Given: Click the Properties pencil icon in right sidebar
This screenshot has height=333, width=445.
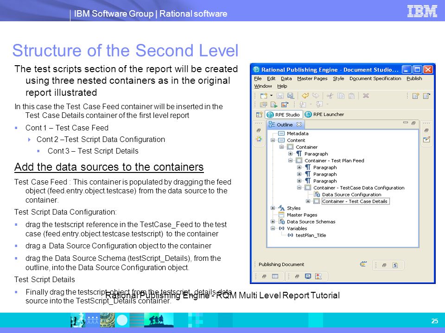Looking at the screenshot, I should [426, 139].
